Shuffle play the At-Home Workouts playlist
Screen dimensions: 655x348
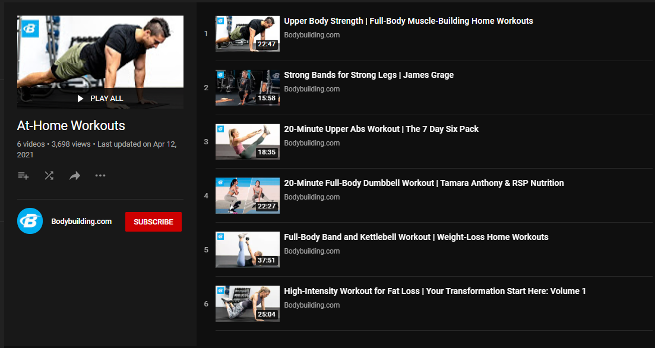[49, 176]
